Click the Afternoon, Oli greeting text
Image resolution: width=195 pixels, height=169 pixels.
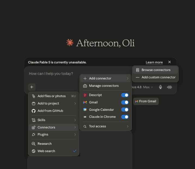point(105,43)
